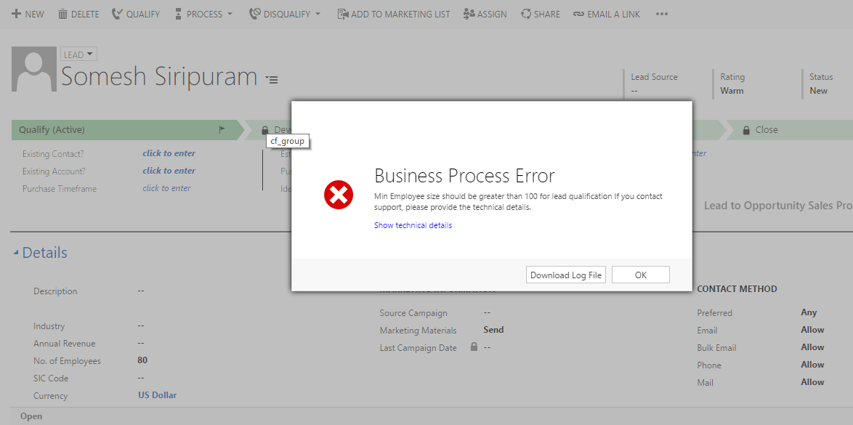The image size is (853, 425).
Task: Click the Status value New
Action: pyautogui.click(x=819, y=91)
